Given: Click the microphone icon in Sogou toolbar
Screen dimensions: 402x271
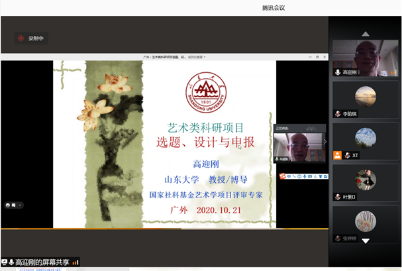Looking at the screenshot, I should [305, 176].
